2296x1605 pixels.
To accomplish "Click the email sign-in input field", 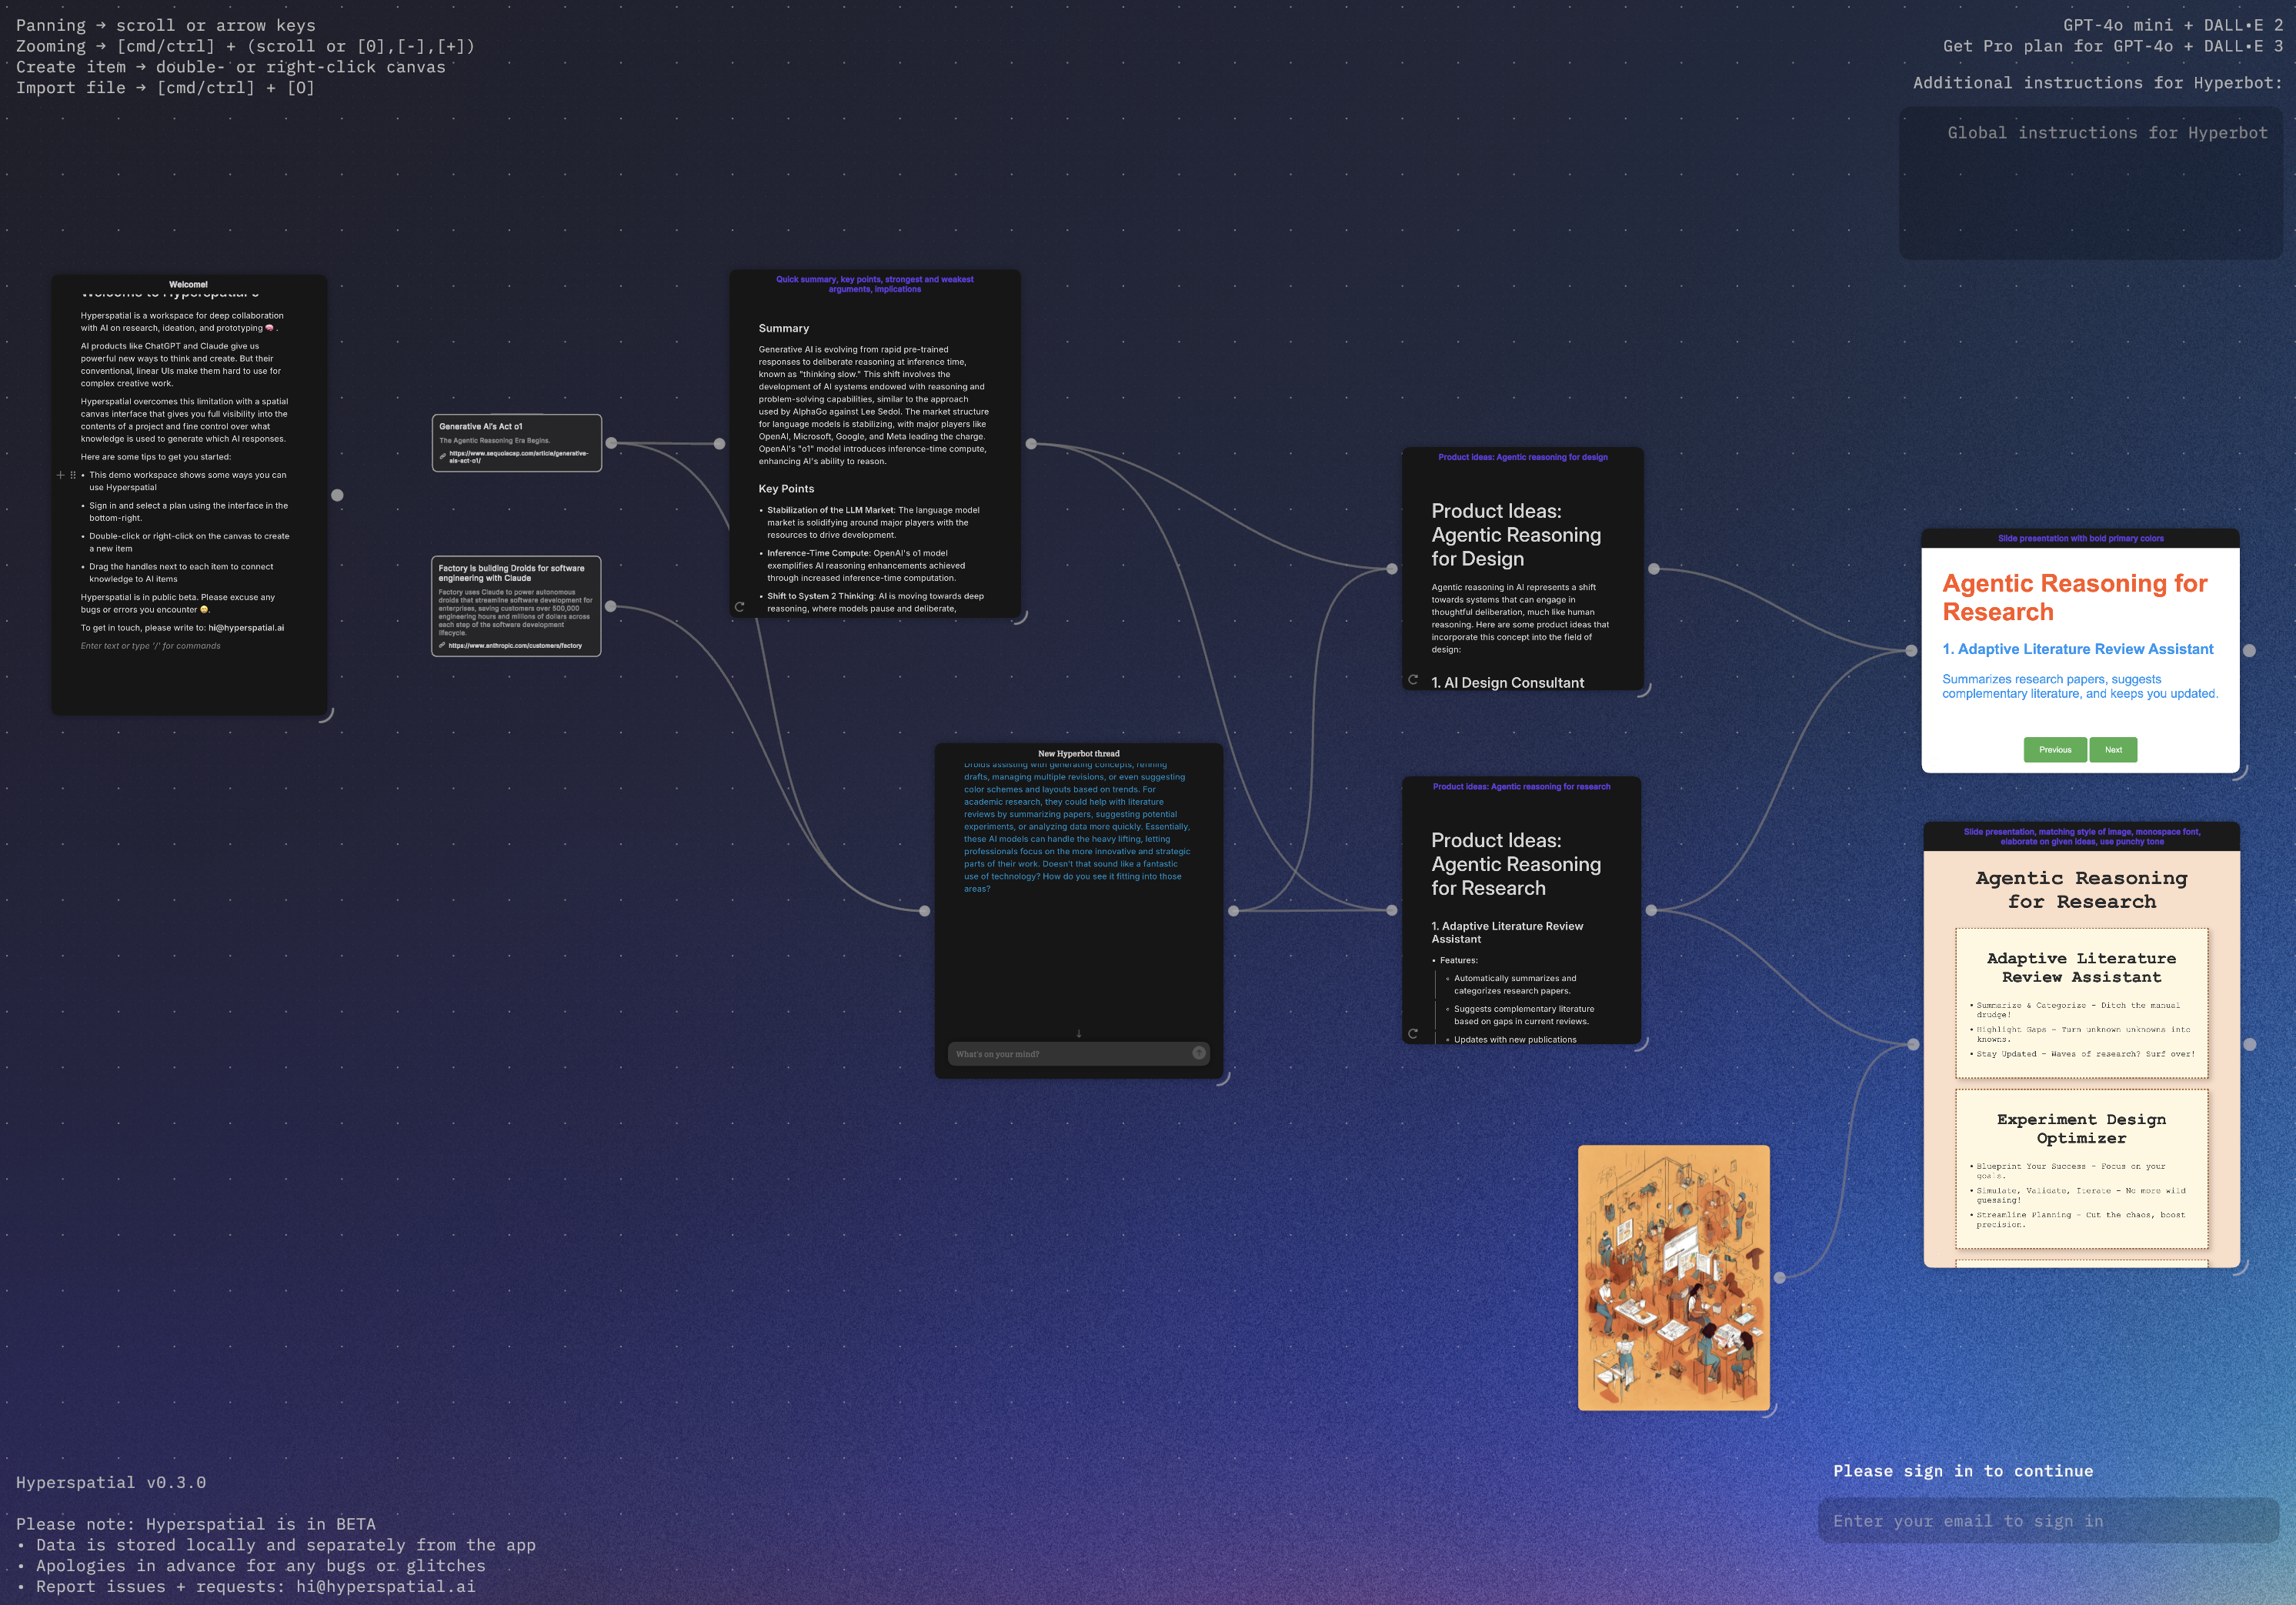I will pos(2047,1521).
